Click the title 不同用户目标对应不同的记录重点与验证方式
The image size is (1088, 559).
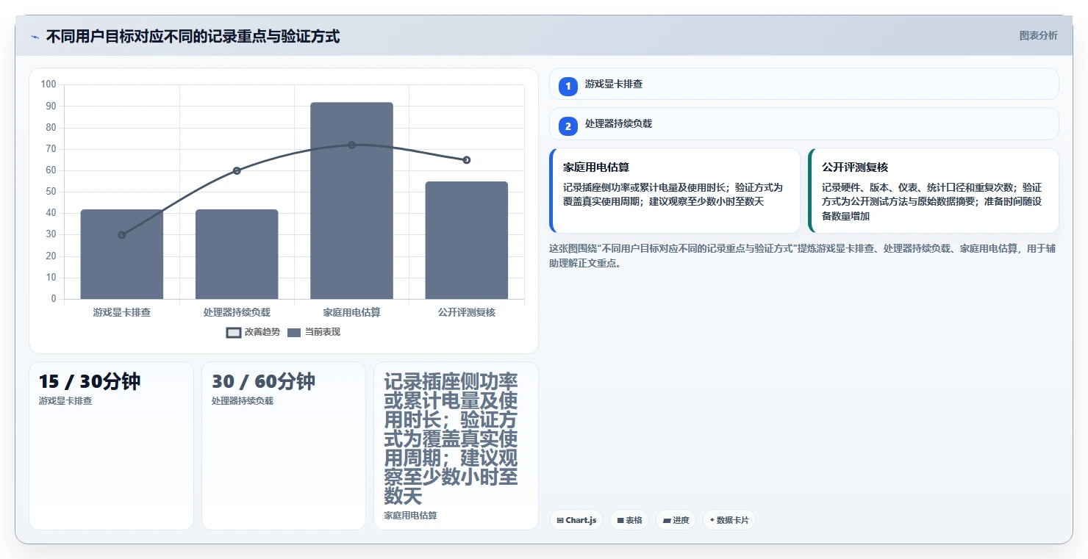pos(193,37)
